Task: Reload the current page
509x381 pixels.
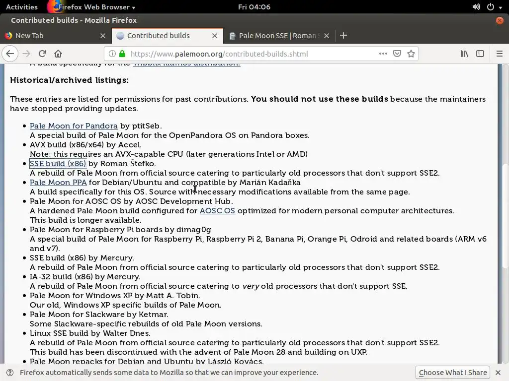Action: click(42, 54)
